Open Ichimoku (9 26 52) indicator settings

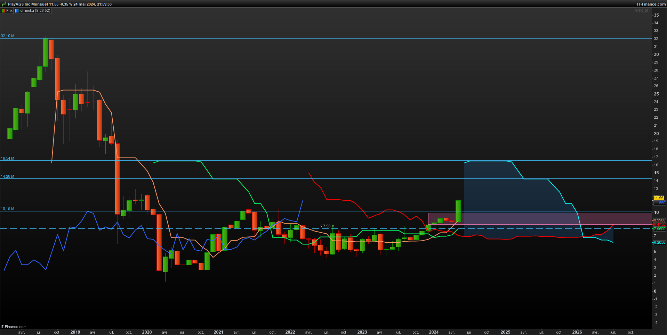coord(35,11)
